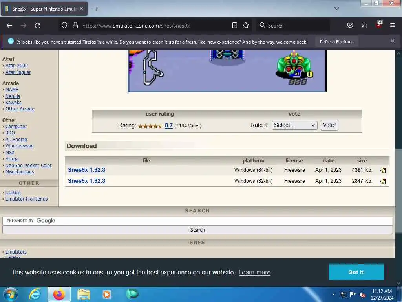Open the media player taskbar icon
Screen dimensions: 402x302
click(107, 294)
